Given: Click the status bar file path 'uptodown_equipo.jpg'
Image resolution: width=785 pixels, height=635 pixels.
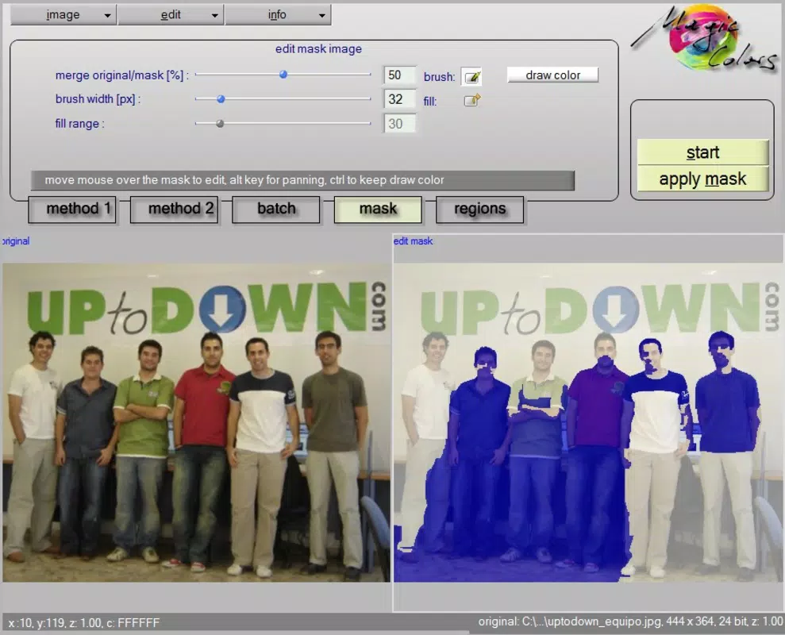Looking at the screenshot, I should 604,622.
